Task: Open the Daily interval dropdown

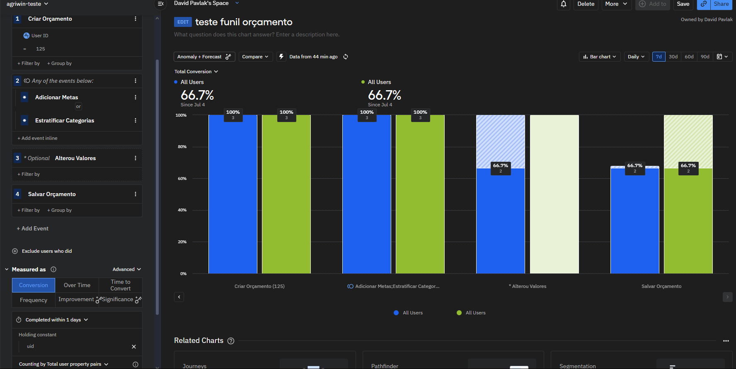Action: [x=636, y=57]
